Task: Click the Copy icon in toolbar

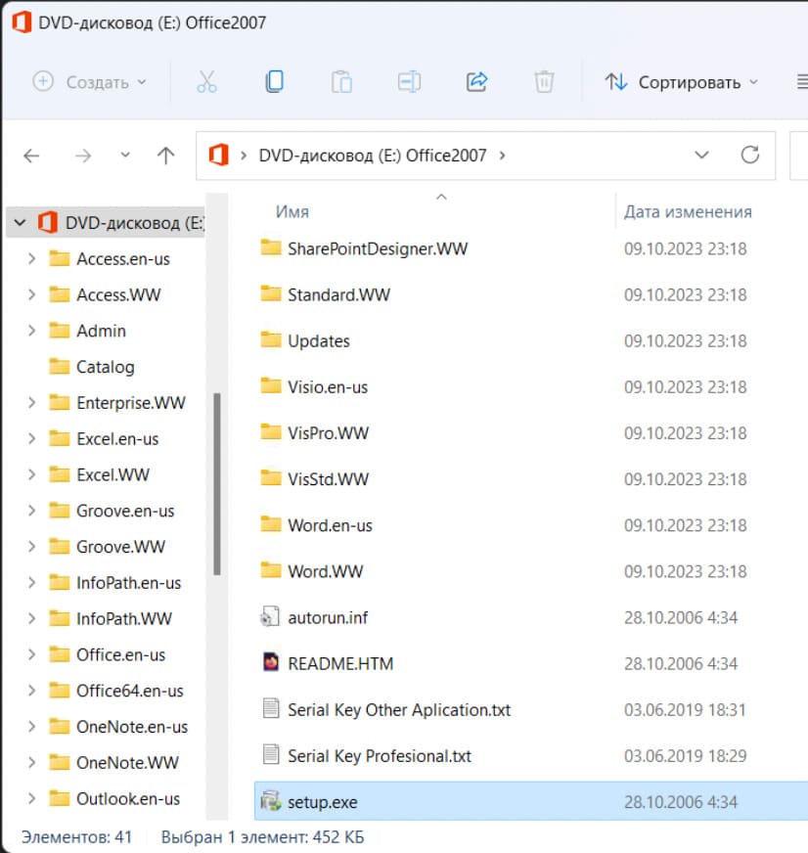Action: pos(274,82)
